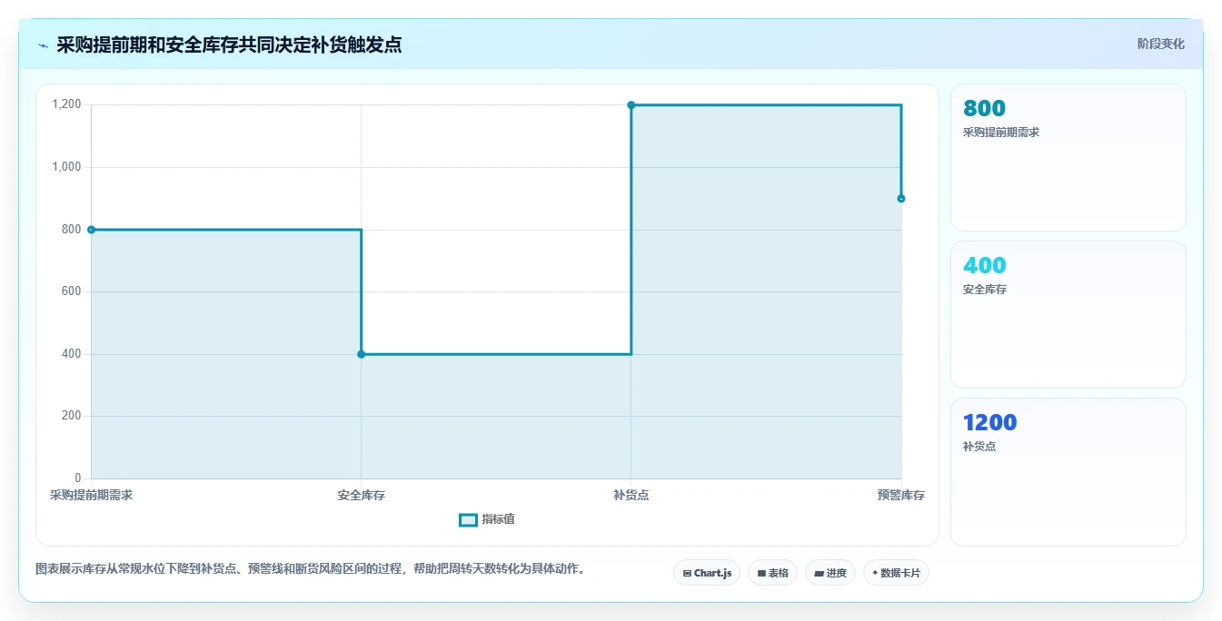
Task: Click the chart title 采购提前期和安全库存共同决定补货触发点
Action: pos(229,44)
